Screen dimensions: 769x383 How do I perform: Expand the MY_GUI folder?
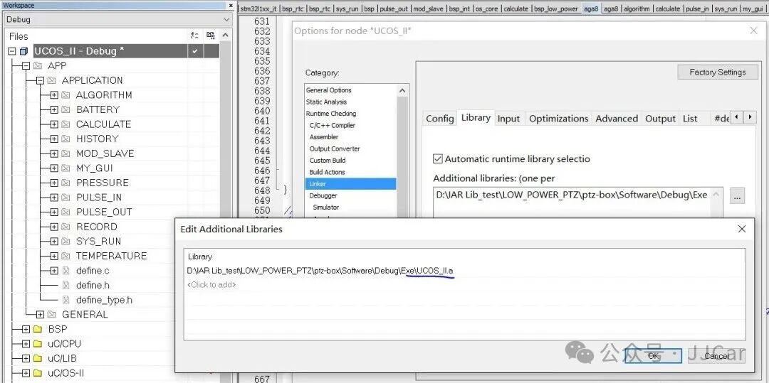coord(54,168)
